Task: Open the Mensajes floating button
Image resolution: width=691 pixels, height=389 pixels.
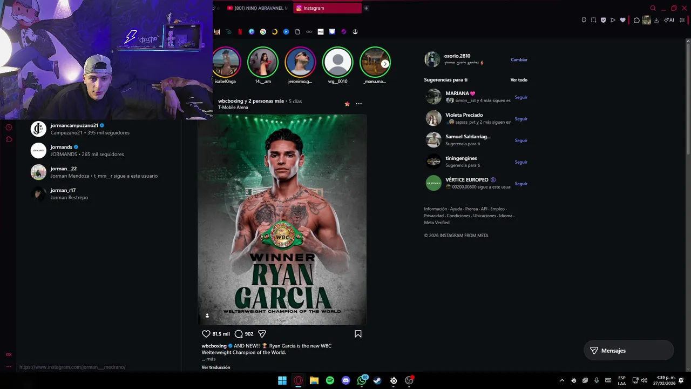Action: pyautogui.click(x=628, y=351)
